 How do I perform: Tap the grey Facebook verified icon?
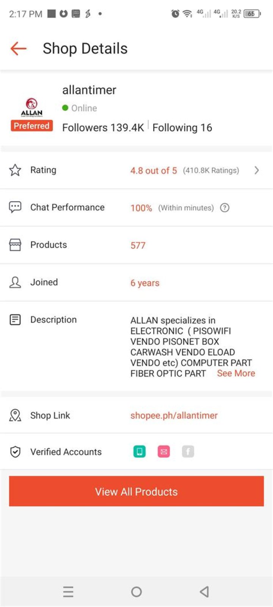[188, 452]
